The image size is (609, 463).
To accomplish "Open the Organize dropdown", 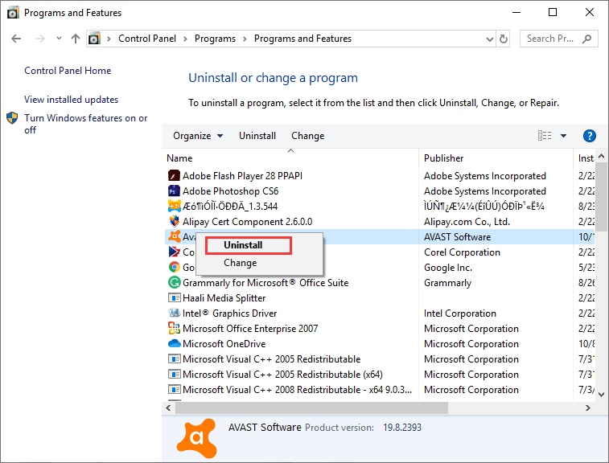I will pyautogui.click(x=198, y=136).
